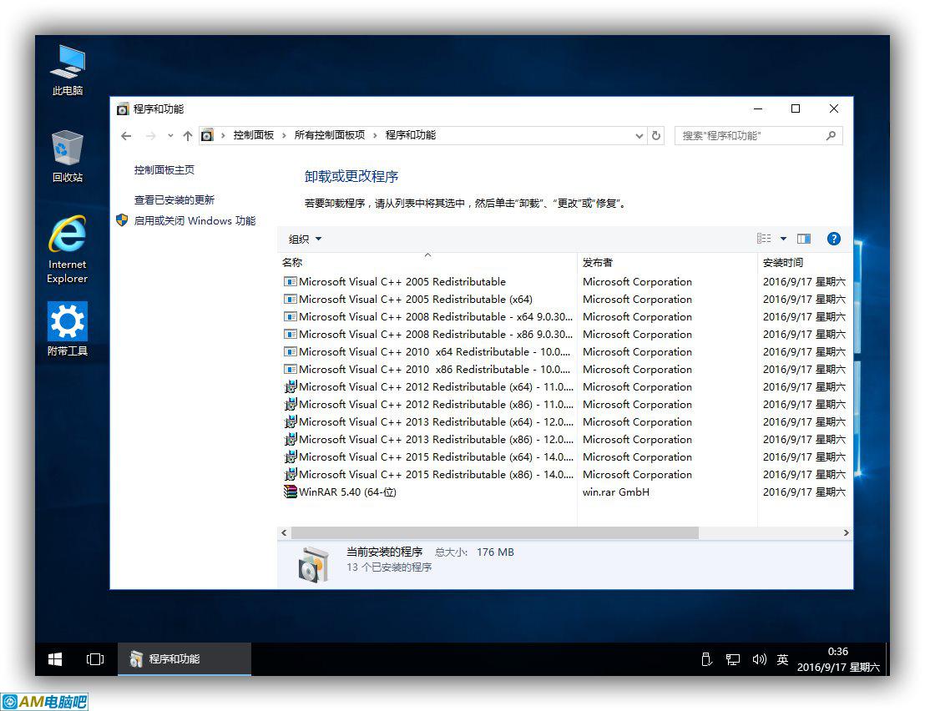
Task: Select Visual C++ 2010 x64 Redistributable row
Action: coord(564,352)
